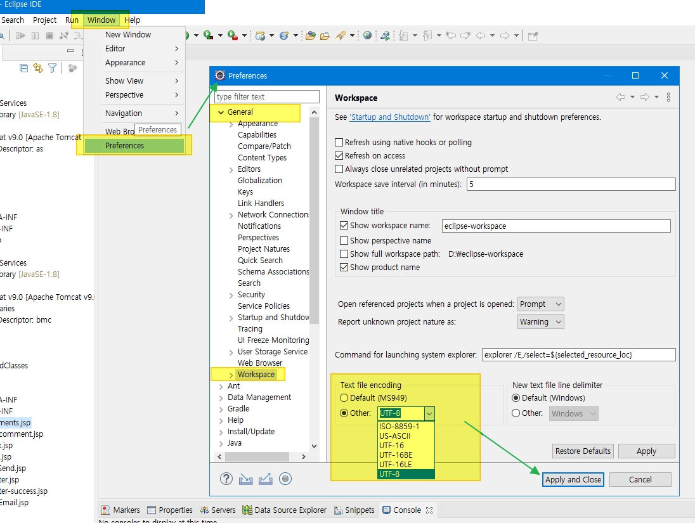Click the Import preferences icon
The height and width of the screenshot is (523, 695).
[x=245, y=479]
